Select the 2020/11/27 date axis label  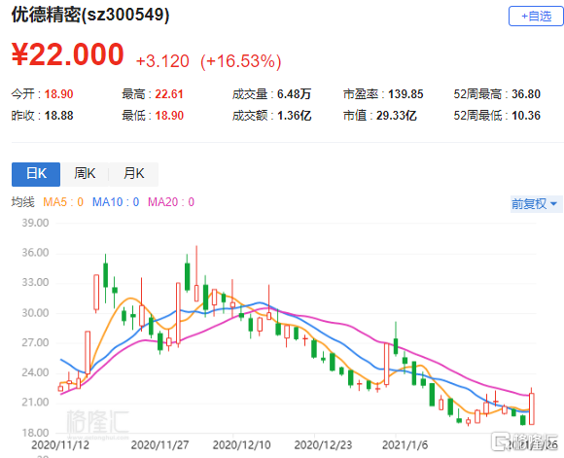coord(160,445)
